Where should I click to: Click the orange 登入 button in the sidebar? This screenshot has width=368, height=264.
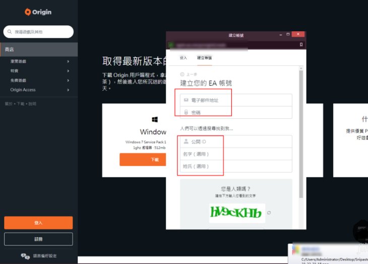(x=38, y=223)
